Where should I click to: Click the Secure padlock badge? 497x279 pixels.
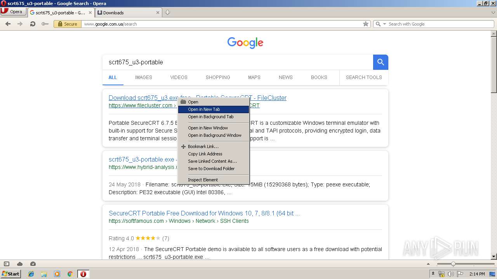coord(68,24)
